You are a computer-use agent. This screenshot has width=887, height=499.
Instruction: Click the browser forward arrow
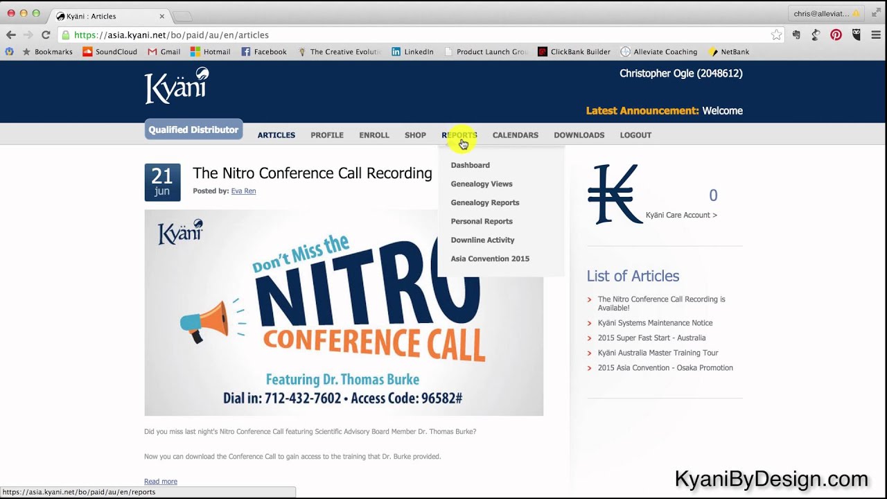pos(28,35)
